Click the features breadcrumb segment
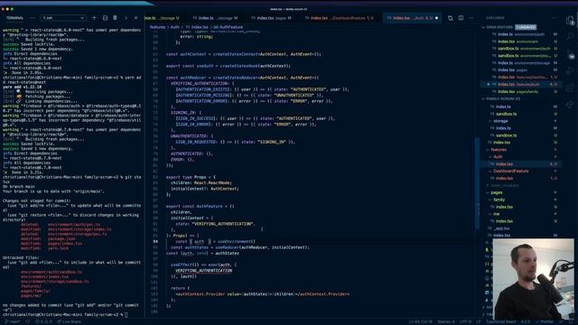This screenshot has width=578, height=325. point(157,27)
